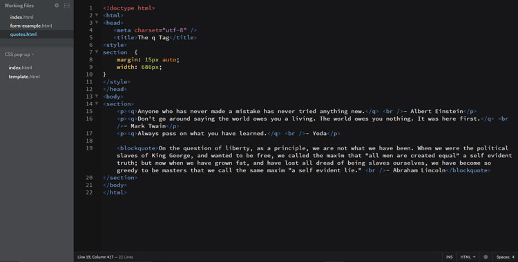The height and width of the screenshot is (262, 518).
Task: Click the closing body tag on line 21
Action: coord(115,185)
